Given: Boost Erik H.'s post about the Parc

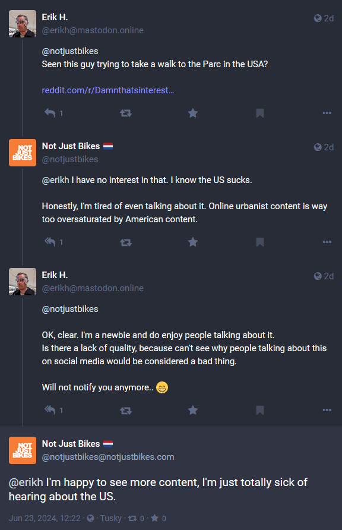Looking at the screenshot, I should tap(126, 113).
